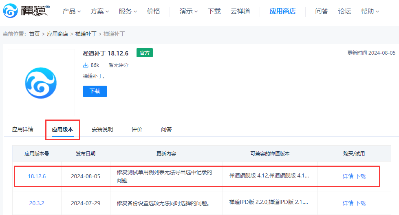Go to 云禅道 in navigation

coord(240,11)
